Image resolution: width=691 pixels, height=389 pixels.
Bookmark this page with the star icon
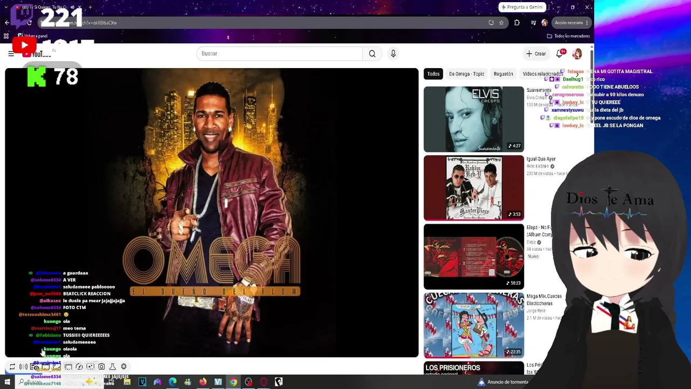501,23
